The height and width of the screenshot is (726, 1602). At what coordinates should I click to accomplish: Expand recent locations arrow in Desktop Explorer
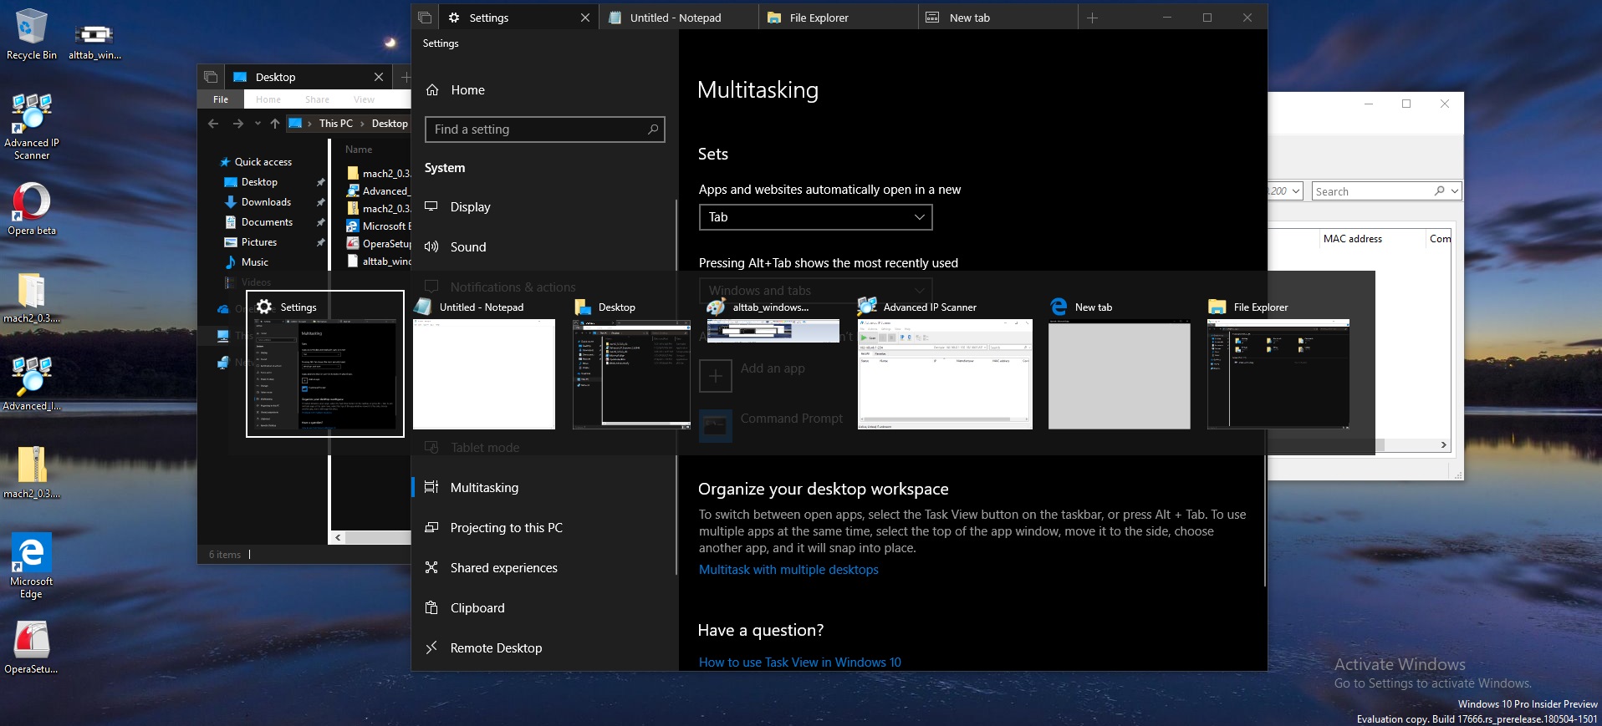[x=258, y=124]
